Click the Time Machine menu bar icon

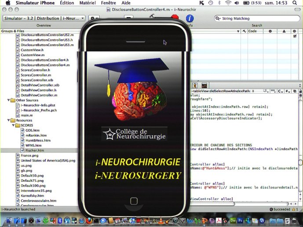click(211, 3)
